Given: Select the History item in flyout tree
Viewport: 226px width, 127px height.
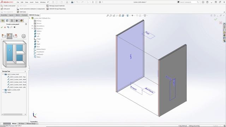Looking at the screenshot, I should (x=38, y=21).
